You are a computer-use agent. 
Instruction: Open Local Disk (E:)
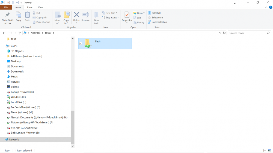[x=19, y=102]
